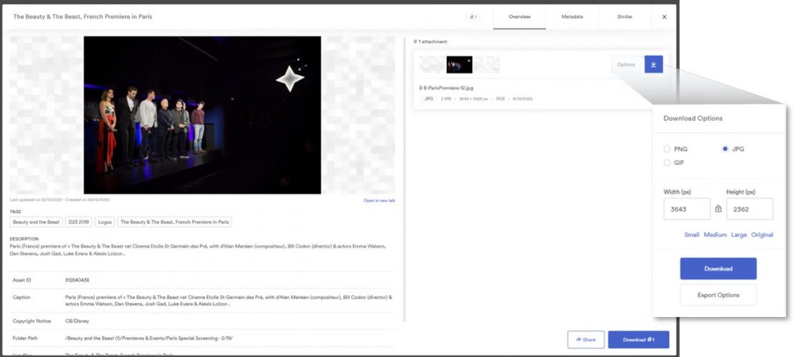Screen dimensions: 794x357
Task: Click the 'Last updated on' date line
Action: (x=60, y=200)
